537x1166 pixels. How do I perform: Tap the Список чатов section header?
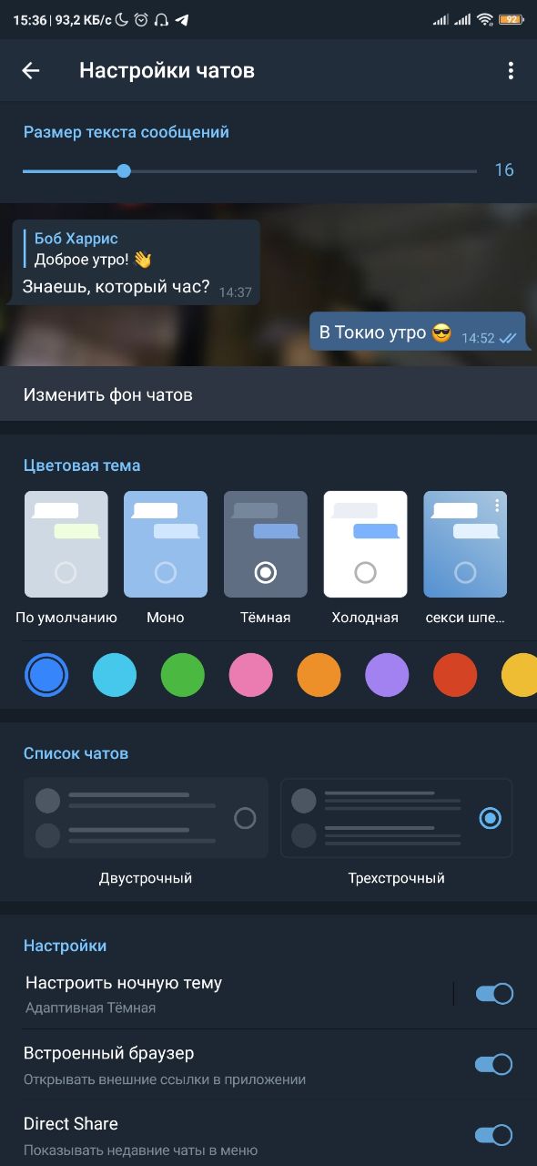pos(76,753)
